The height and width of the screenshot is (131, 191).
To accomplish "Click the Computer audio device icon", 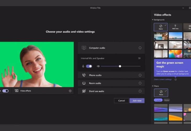I will pos(84,48).
